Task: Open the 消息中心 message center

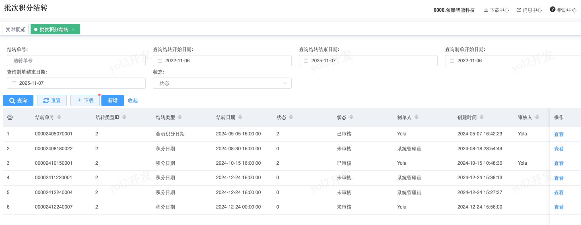Action: pos(529,10)
